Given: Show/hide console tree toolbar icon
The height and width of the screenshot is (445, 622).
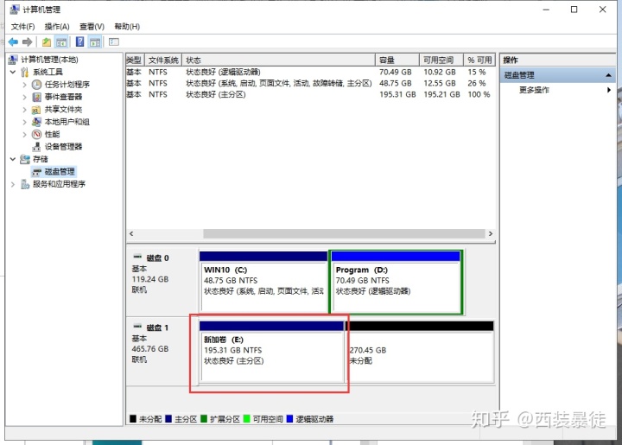Looking at the screenshot, I should (60, 41).
